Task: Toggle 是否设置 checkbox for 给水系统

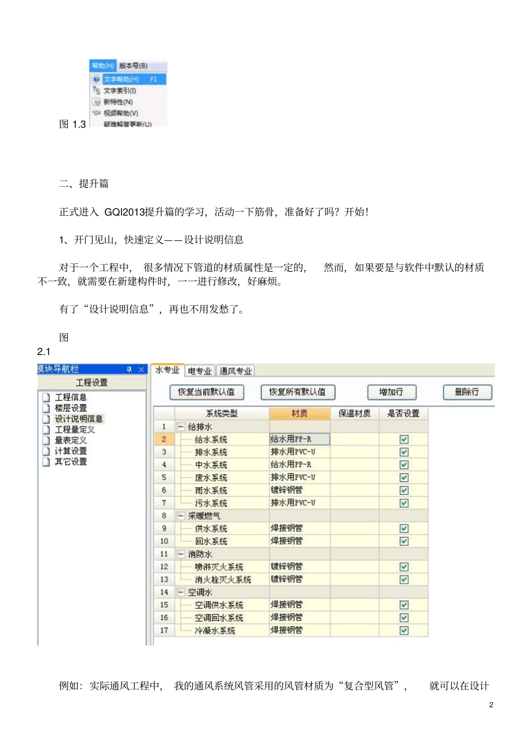Action: pyautogui.click(x=404, y=439)
